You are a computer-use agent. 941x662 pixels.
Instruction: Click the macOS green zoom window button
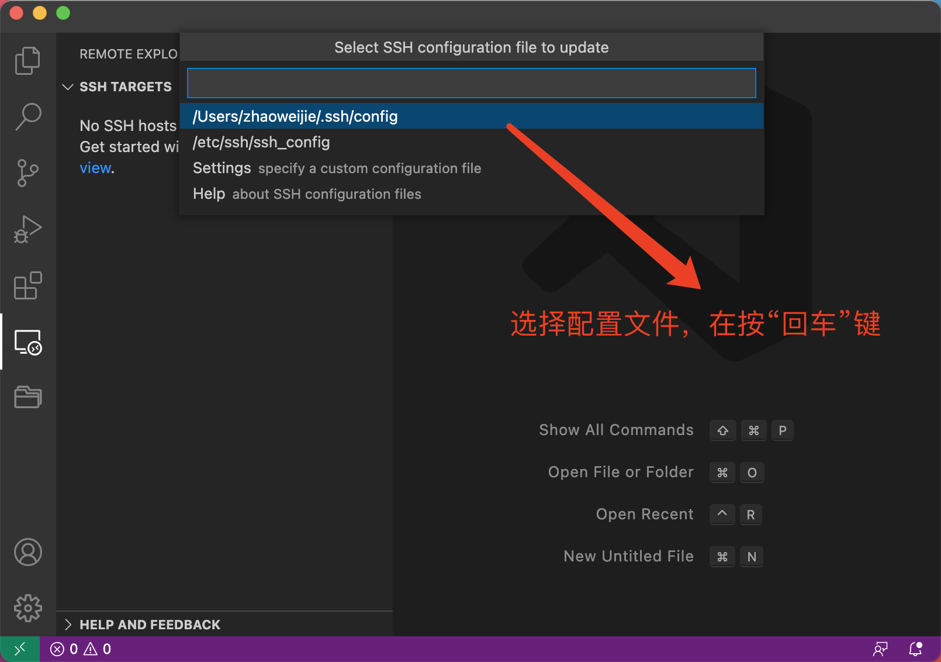(x=63, y=13)
